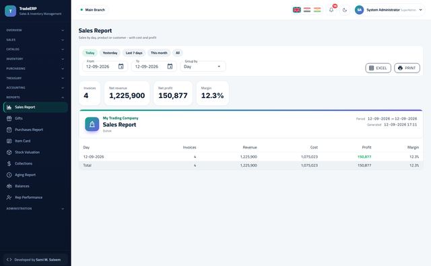Click the Rep Performance person icon
The width and height of the screenshot is (431, 266).
9,197
